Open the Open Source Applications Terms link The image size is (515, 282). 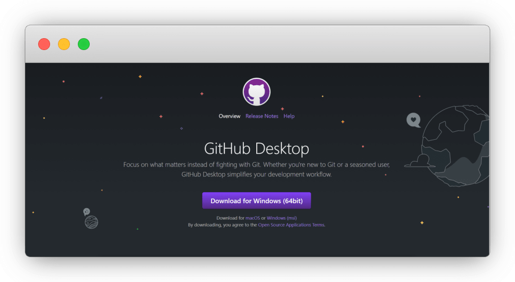291,225
